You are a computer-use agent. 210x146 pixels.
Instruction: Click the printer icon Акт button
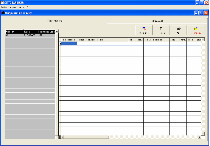(x=178, y=30)
